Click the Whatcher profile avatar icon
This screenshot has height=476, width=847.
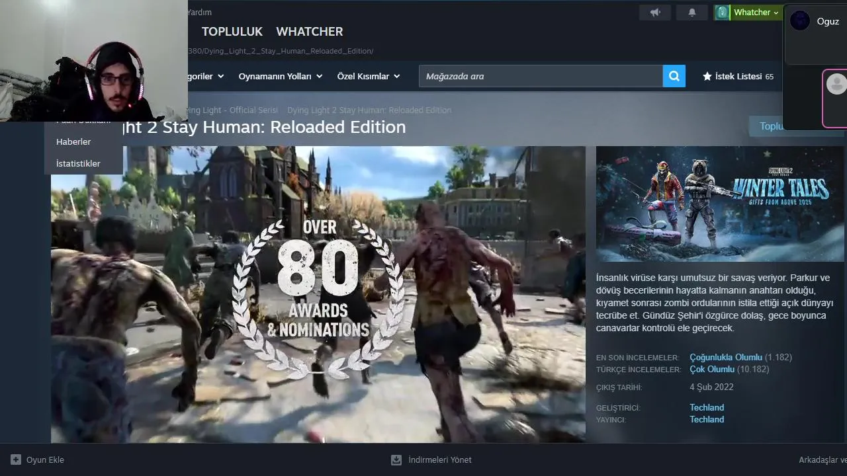722,13
